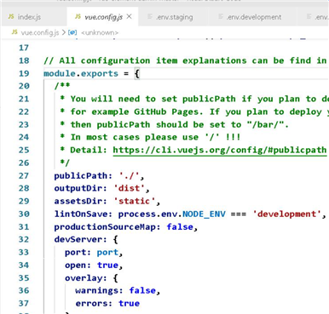Screen dimensions: 329x314
Task: Click the 'dist' string value
Action: click(129, 188)
